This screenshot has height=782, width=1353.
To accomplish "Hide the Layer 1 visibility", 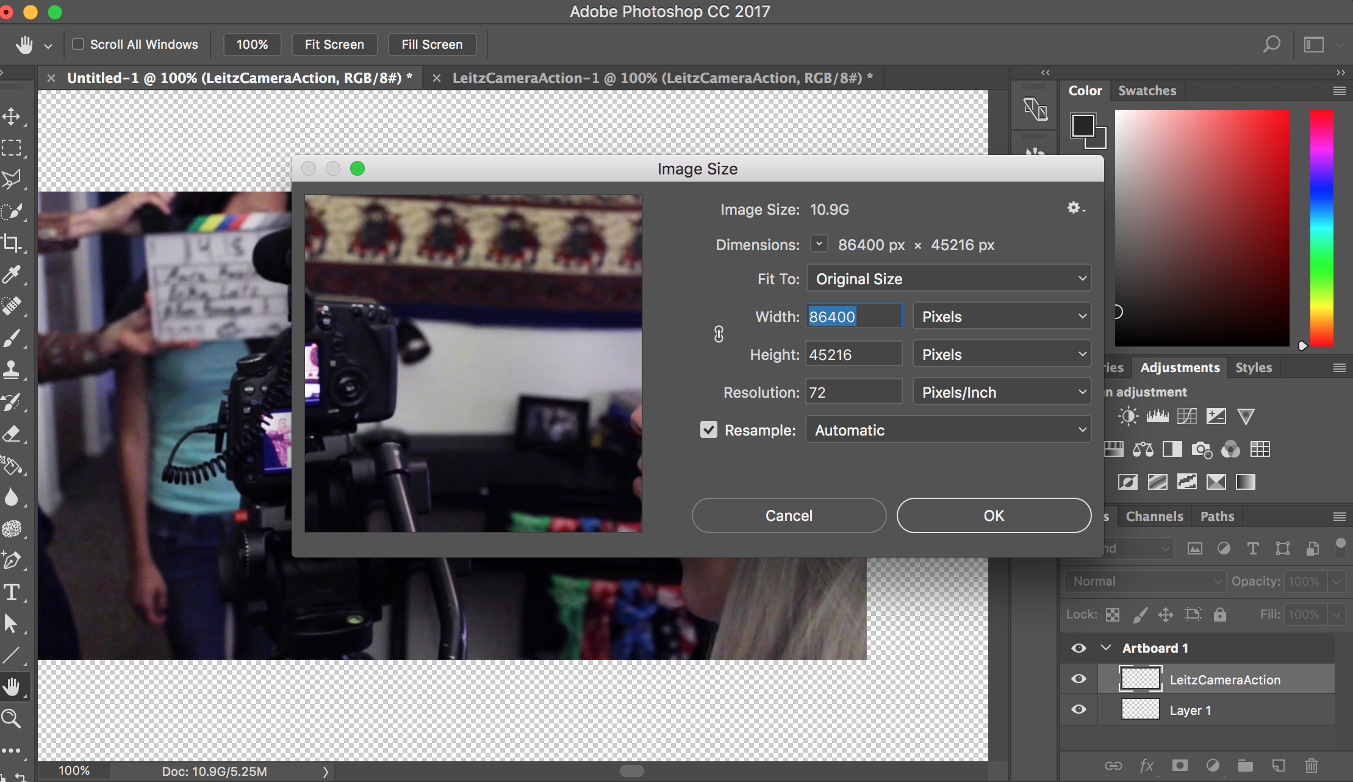I will (x=1078, y=709).
